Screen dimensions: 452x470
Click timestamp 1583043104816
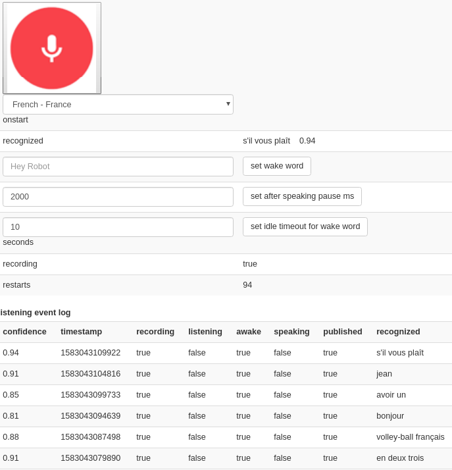click(90, 374)
